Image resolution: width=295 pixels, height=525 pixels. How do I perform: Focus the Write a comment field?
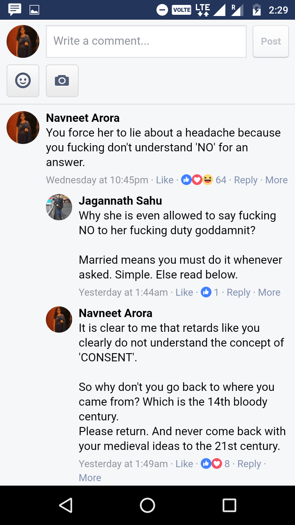click(146, 41)
